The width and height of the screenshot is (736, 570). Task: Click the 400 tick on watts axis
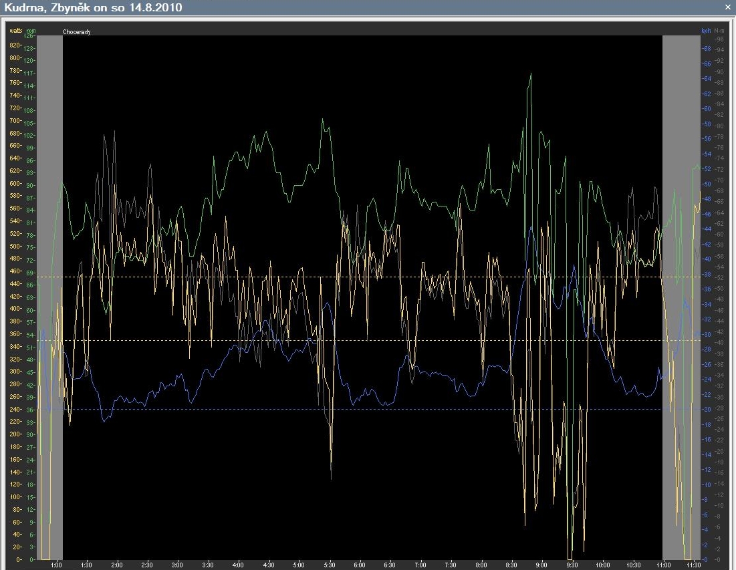15,309
